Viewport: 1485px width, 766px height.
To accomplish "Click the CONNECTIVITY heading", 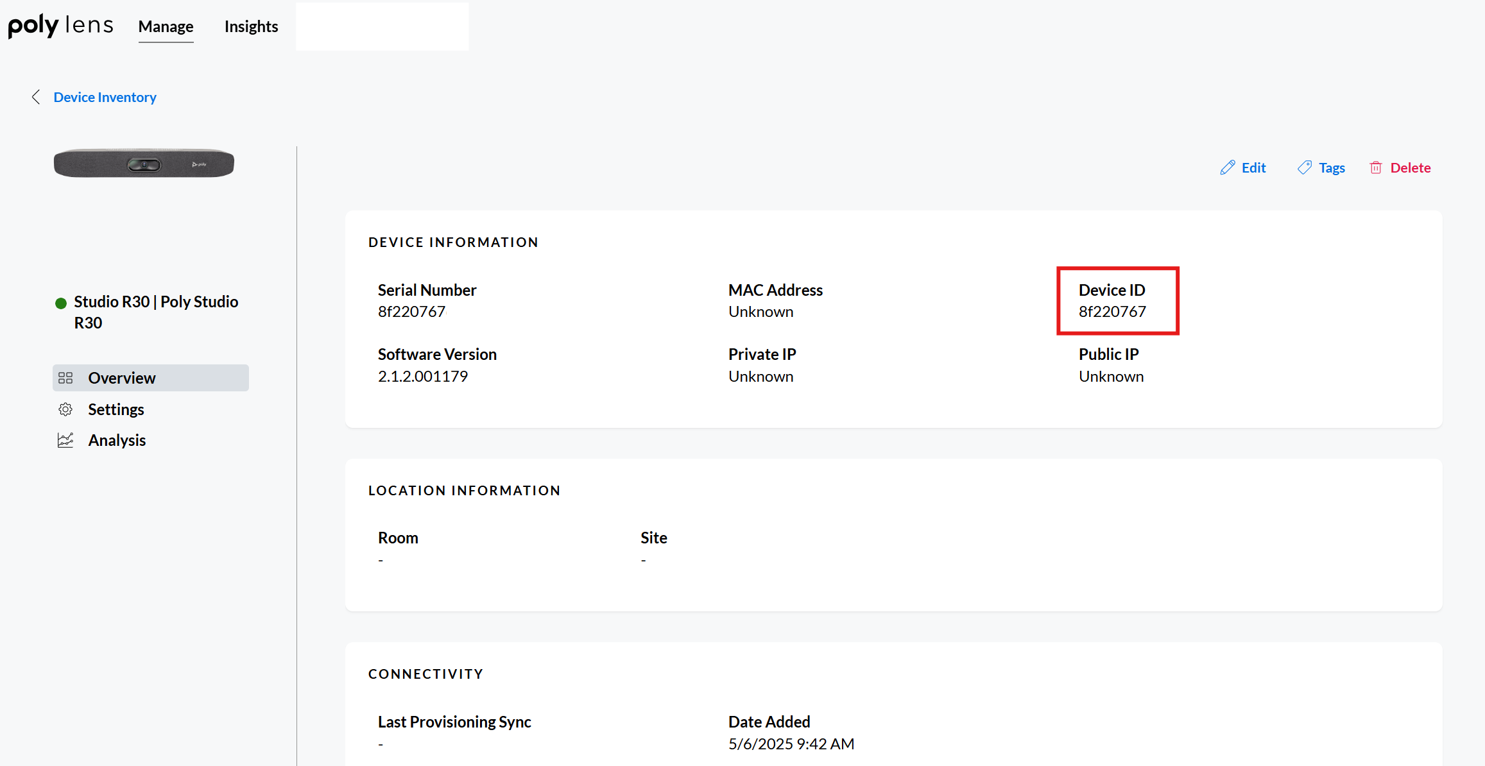I will click(x=425, y=674).
